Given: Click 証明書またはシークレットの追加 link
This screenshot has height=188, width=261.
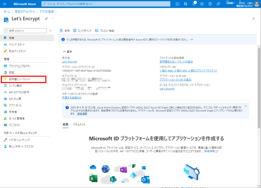Looking at the screenshot, I should pos(176,62).
